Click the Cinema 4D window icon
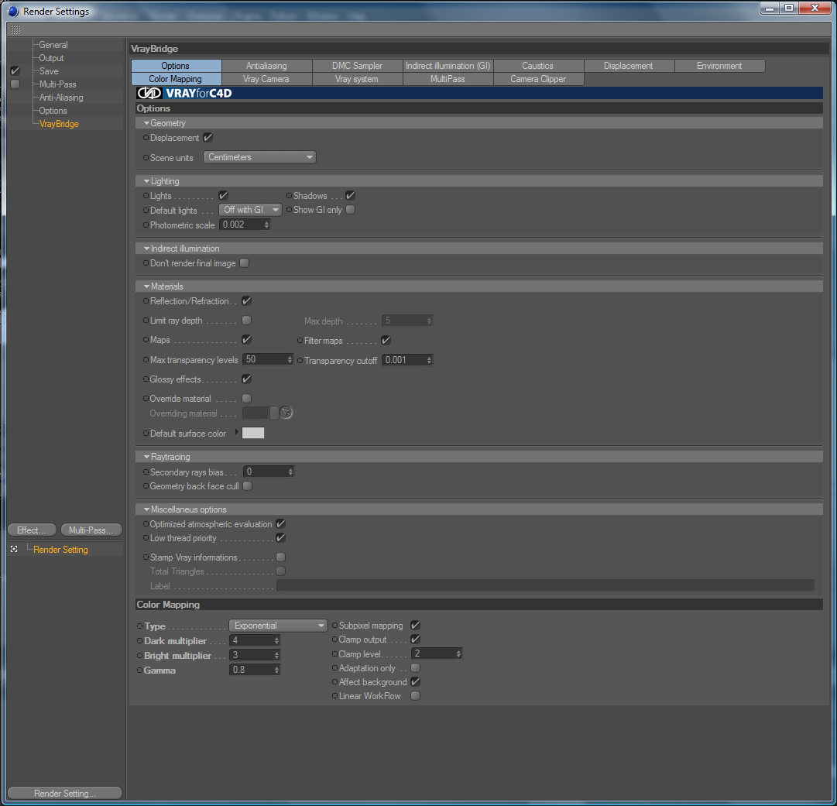The width and height of the screenshot is (837, 806). pos(13,11)
